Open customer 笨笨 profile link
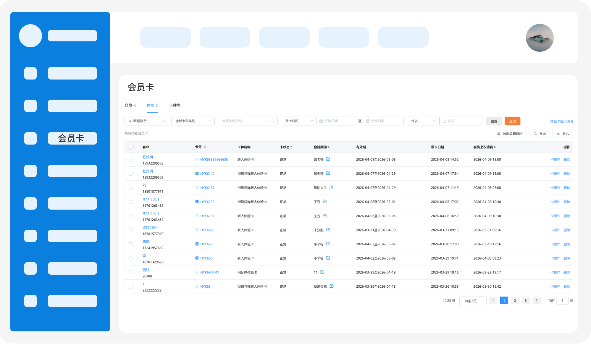 pos(146,242)
